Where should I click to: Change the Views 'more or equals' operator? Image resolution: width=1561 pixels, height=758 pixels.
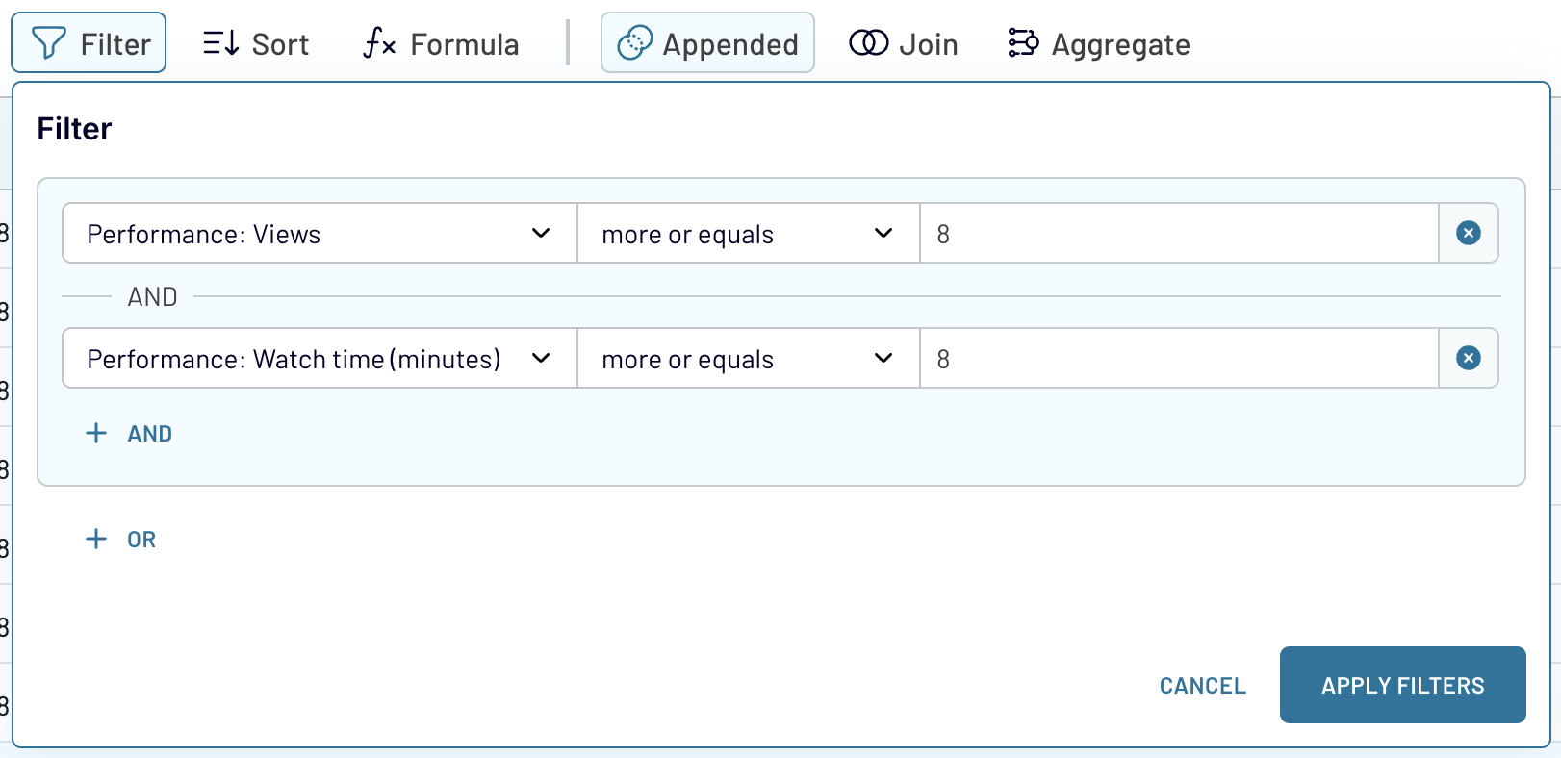point(748,233)
